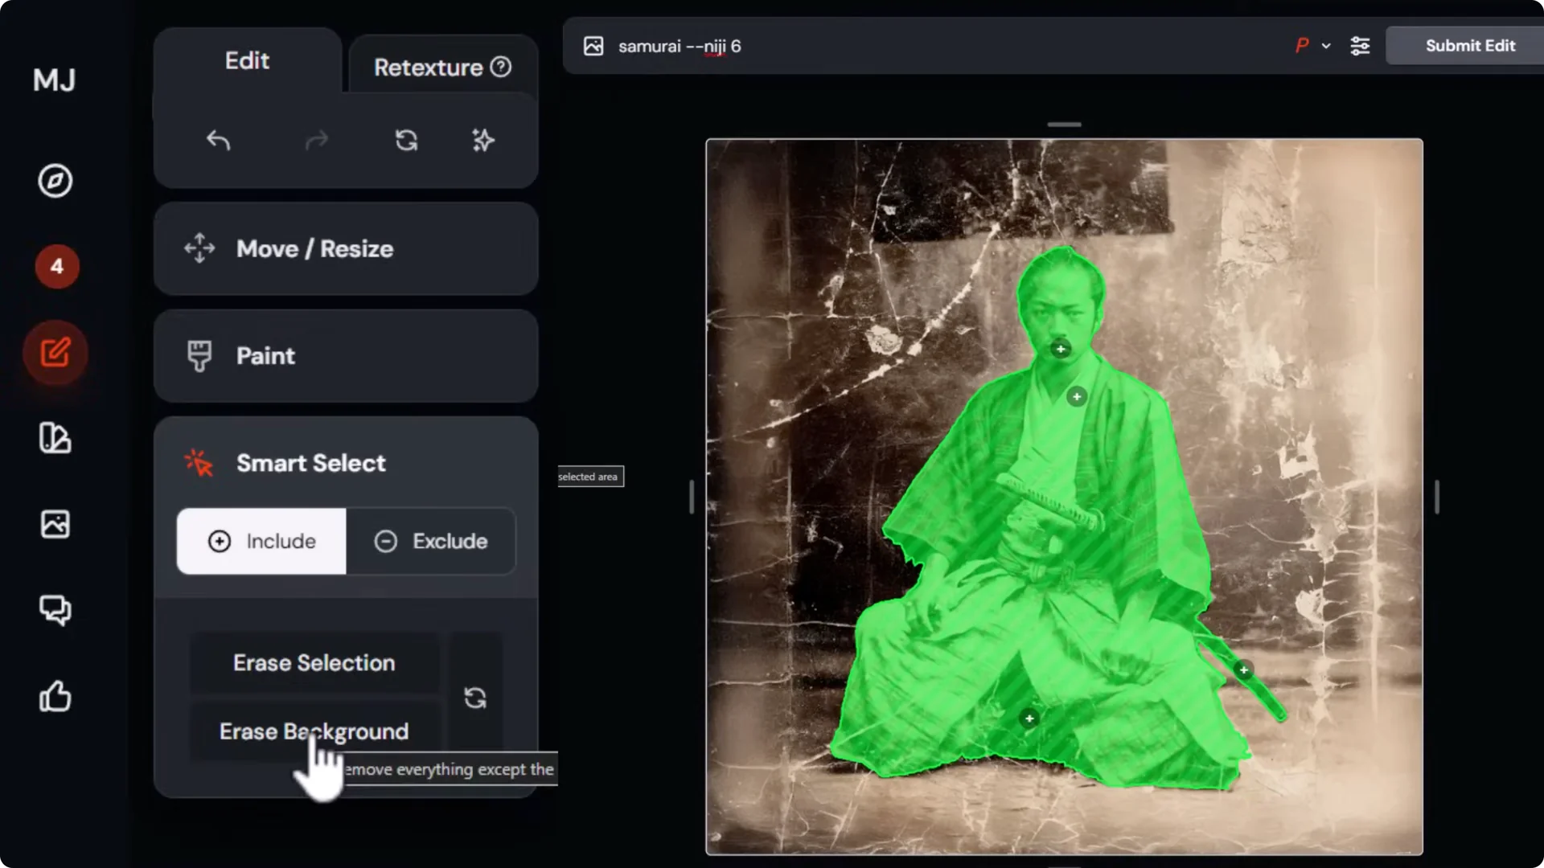The height and width of the screenshot is (868, 1544).
Task: Select the Edit pencil icon in sidebar
Action: 55,352
